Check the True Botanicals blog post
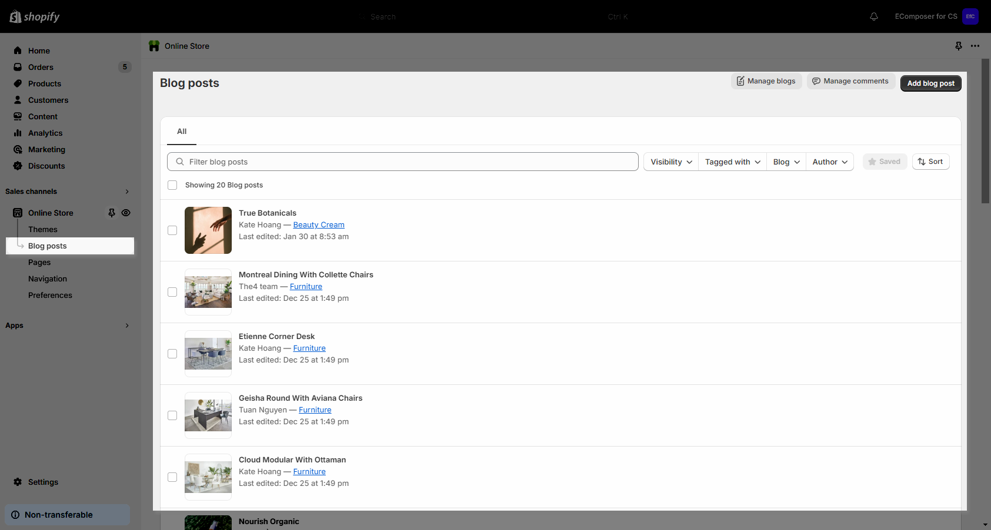Image resolution: width=991 pixels, height=530 pixels. click(172, 230)
